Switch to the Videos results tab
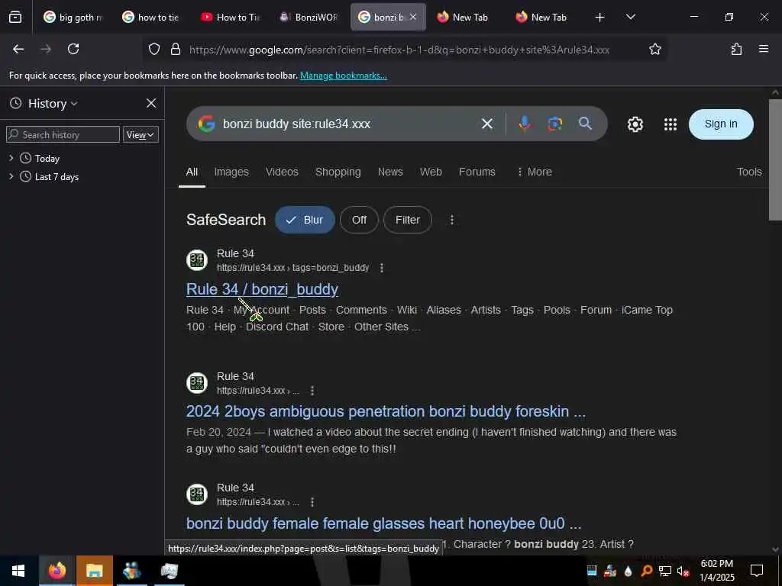Image resolution: width=782 pixels, height=586 pixels. (x=282, y=172)
